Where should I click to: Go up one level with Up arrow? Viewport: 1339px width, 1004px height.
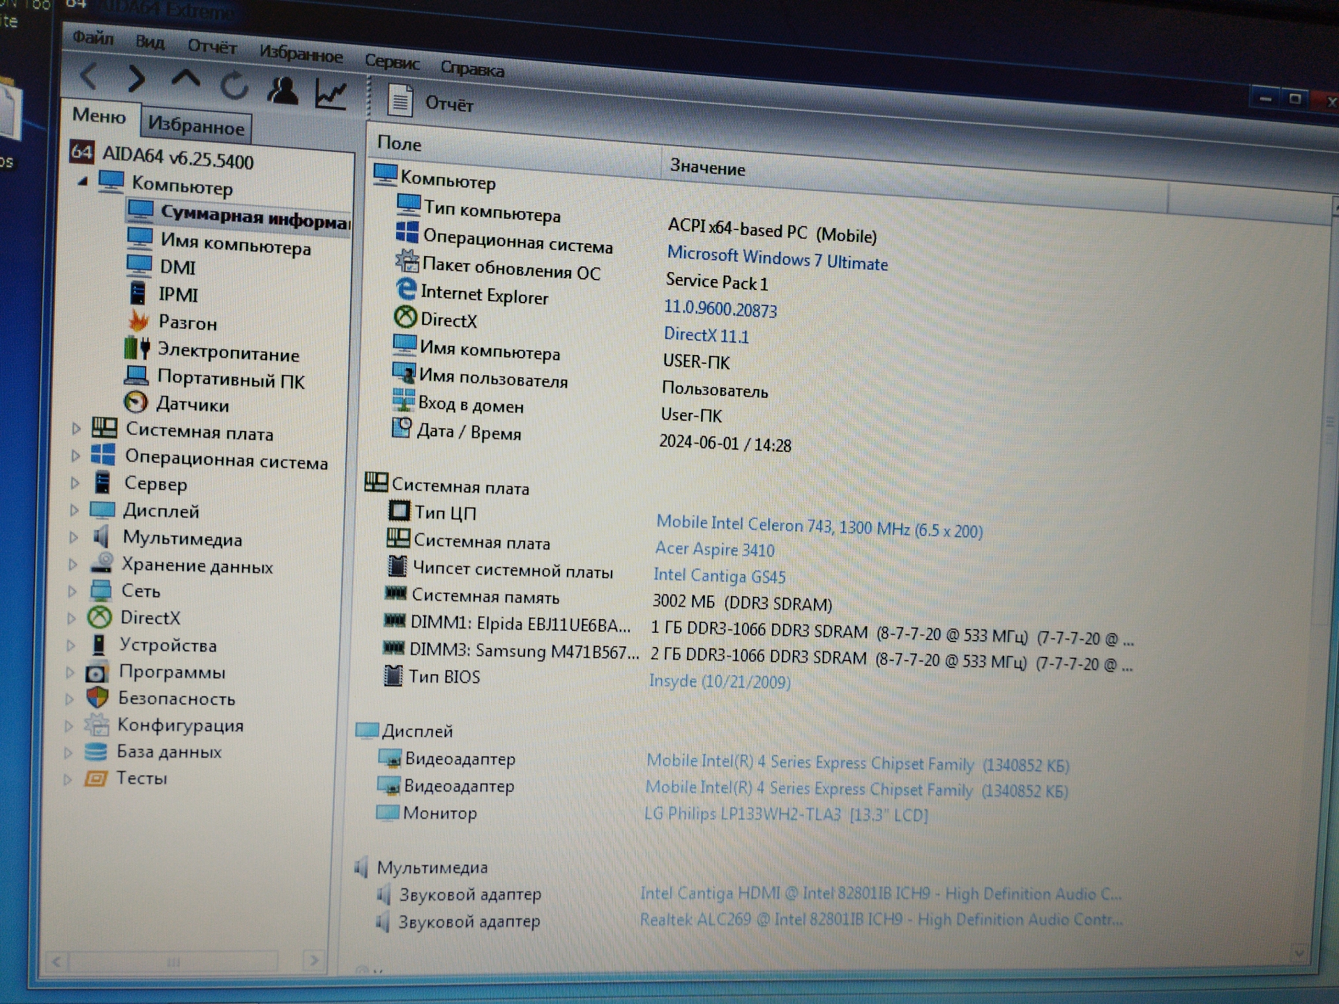pos(186,79)
